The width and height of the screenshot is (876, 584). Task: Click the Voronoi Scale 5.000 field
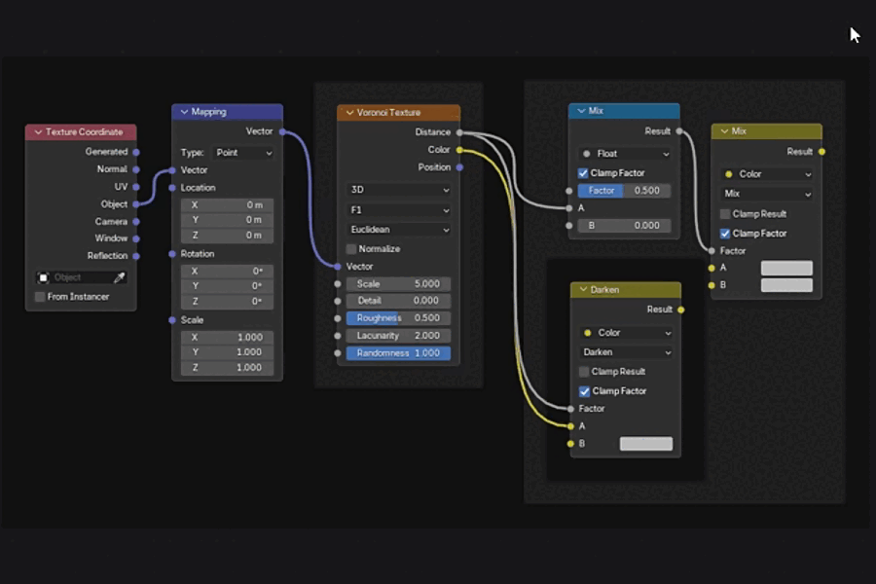(398, 284)
